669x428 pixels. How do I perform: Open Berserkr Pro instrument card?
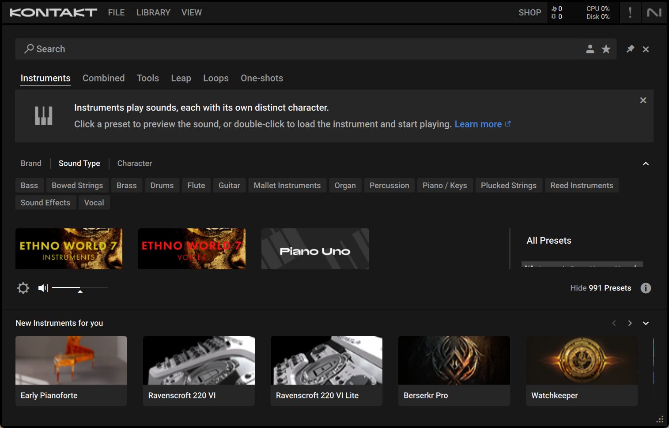pyautogui.click(x=454, y=371)
